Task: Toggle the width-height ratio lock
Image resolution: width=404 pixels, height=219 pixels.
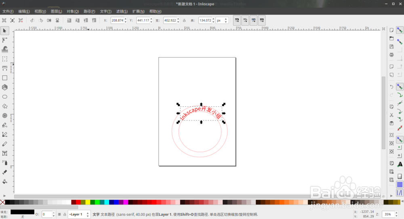Action: point(184,20)
